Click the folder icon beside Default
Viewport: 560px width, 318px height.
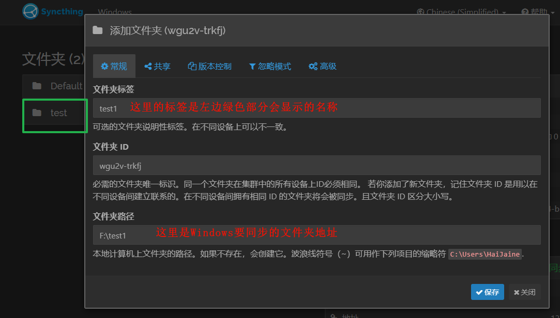click(37, 86)
